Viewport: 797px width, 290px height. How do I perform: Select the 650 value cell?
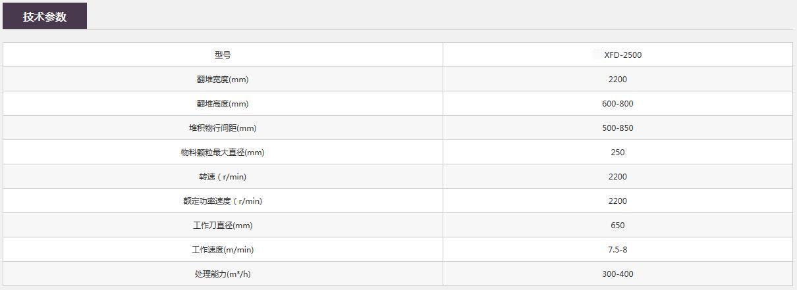(617, 226)
